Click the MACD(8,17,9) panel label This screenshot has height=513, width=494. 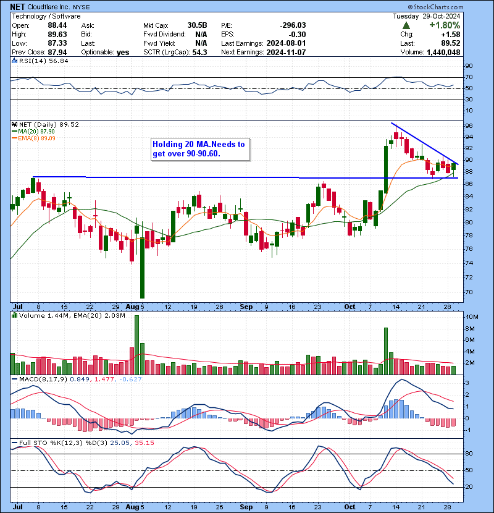pyautogui.click(x=43, y=379)
